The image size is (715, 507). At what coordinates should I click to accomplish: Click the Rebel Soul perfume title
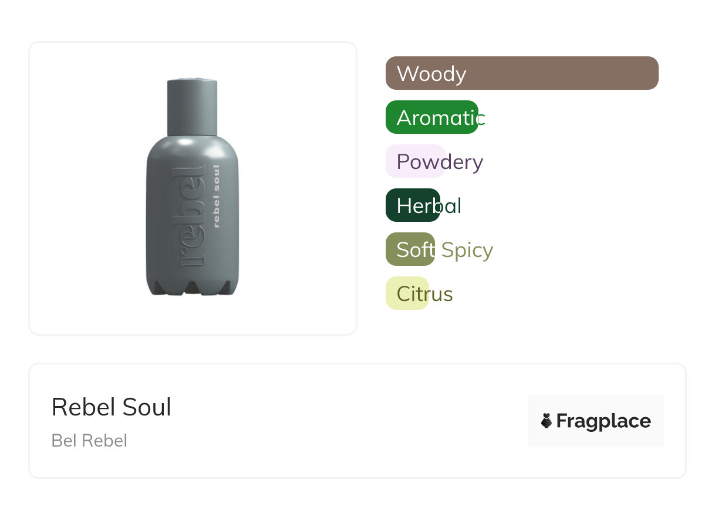tap(112, 407)
